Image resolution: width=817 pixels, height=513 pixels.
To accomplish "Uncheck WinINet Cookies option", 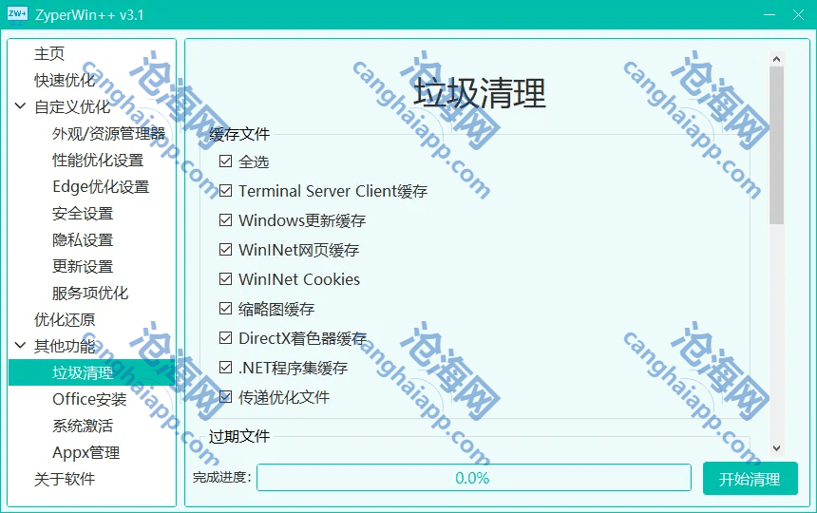I will click(225, 279).
